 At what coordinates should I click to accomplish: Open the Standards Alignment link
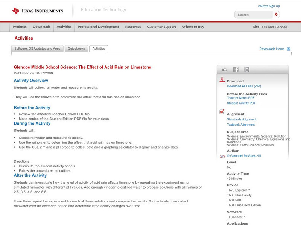pyautogui.click(x=242, y=119)
